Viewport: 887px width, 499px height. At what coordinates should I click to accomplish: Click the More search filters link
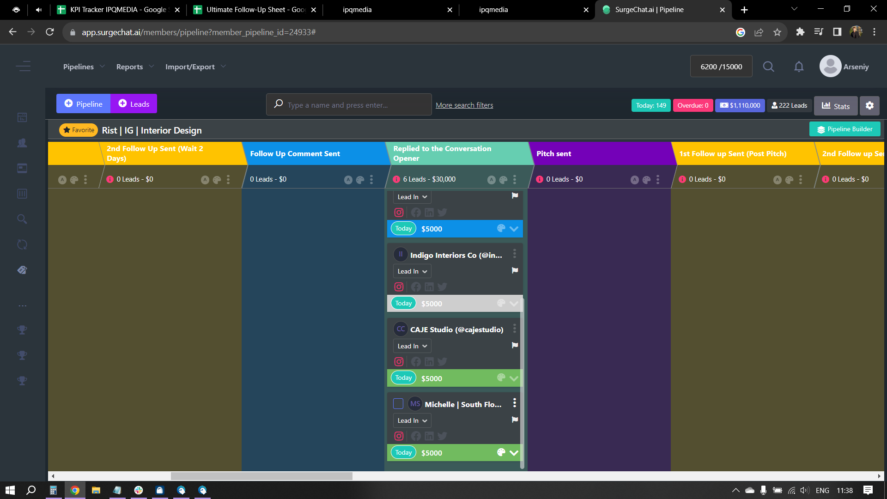(464, 105)
